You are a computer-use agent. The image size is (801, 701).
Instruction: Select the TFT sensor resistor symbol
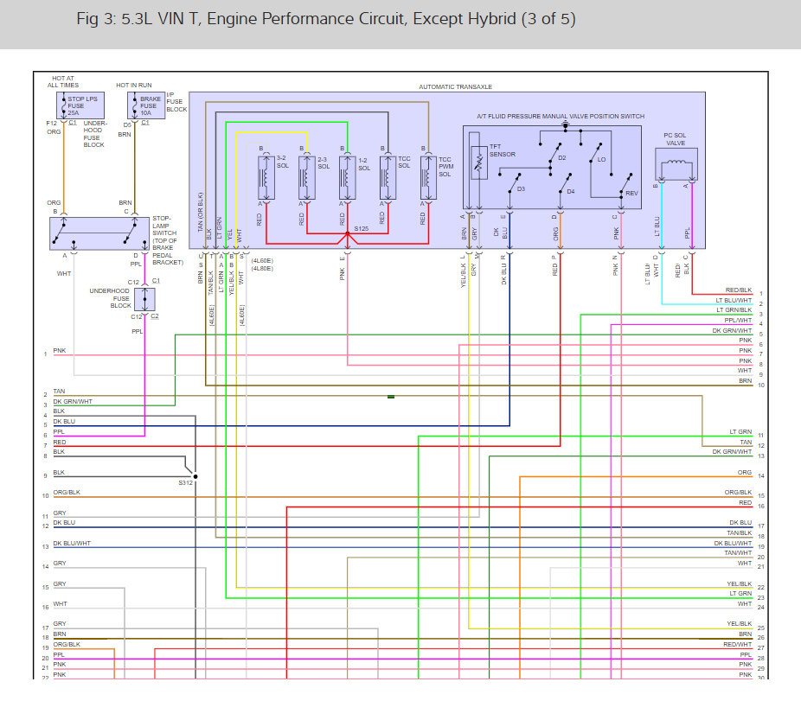(479, 163)
